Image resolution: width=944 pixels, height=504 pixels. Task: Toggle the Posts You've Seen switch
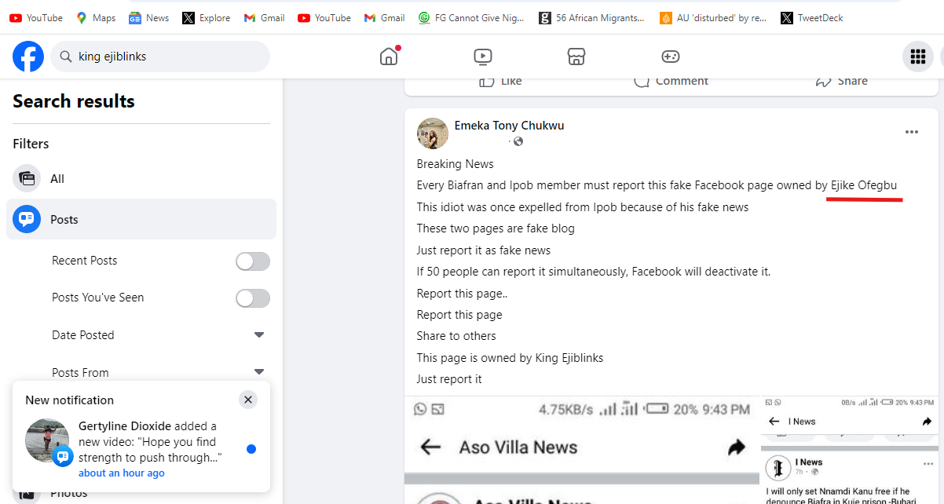[253, 298]
